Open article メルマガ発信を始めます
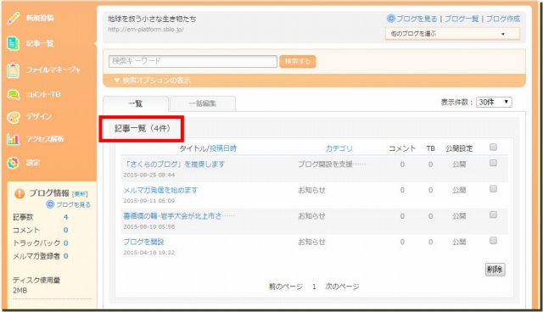The width and height of the screenshot is (543, 312). (x=160, y=190)
